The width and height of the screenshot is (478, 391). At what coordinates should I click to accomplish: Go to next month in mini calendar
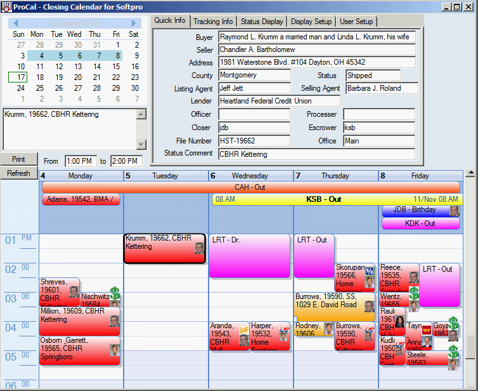click(x=134, y=23)
